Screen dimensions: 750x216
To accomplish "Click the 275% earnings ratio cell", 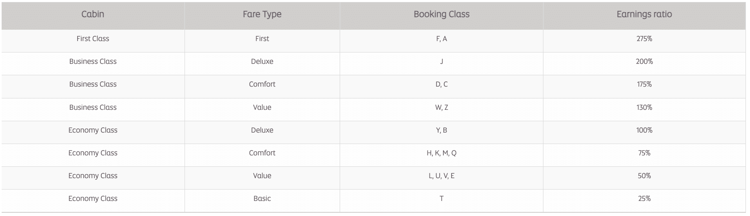I will point(644,39).
